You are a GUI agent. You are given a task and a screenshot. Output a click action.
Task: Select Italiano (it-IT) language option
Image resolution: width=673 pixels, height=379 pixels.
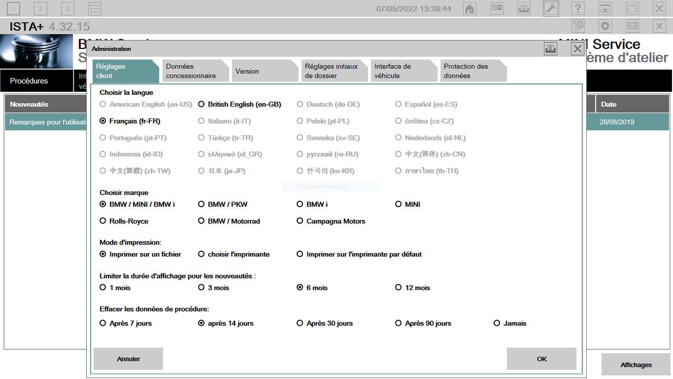pyautogui.click(x=225, y=121)
